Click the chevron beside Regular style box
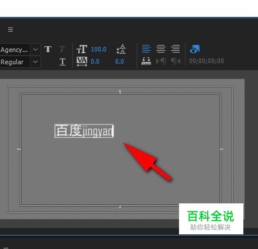This screenshot has height=249, width=258. [x=35, y=62]
